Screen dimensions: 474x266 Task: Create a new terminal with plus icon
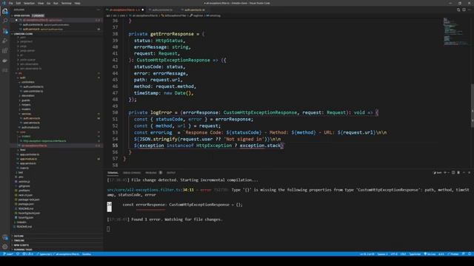[445, 172]
